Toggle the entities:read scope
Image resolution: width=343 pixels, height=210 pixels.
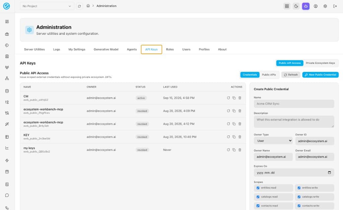coord(258,188)
